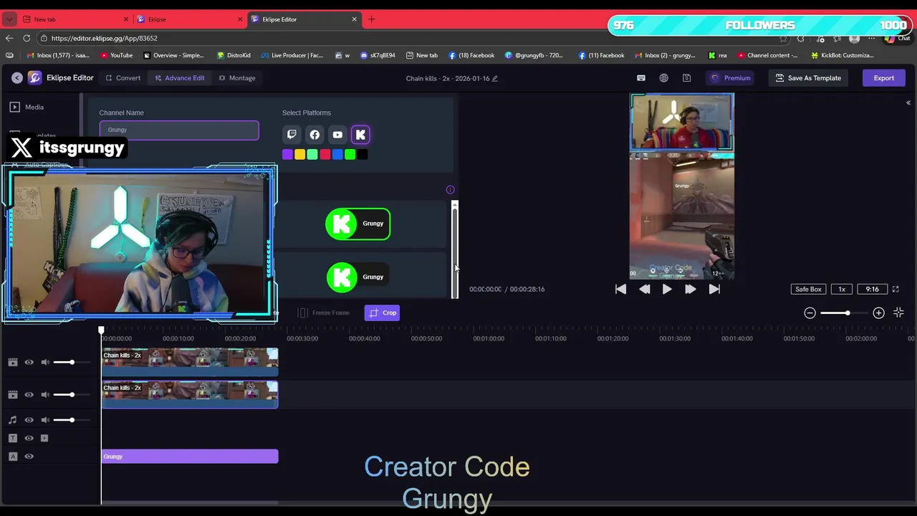Add a text element with plus icon
The height and width of the screenshot is (516, 917).
click(x=44, y=438)
